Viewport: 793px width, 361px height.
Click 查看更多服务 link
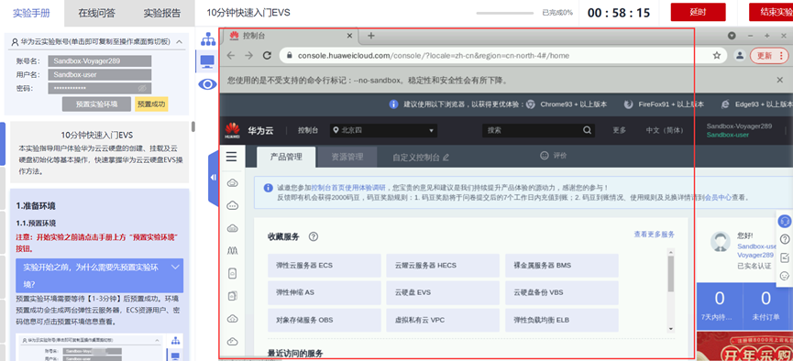click(x=655, y=235)
